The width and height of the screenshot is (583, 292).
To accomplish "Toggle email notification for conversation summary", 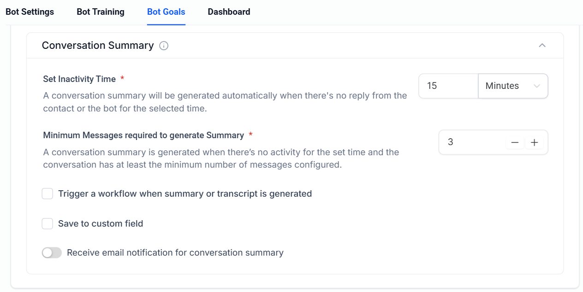I will pyautogui.click(x=52, y=253).
